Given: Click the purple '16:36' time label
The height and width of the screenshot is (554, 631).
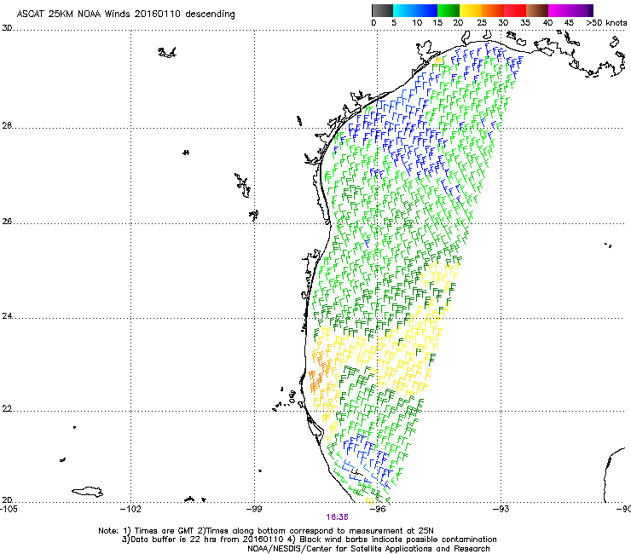Looking at the screenshot, I should click(x=337, y=517).
